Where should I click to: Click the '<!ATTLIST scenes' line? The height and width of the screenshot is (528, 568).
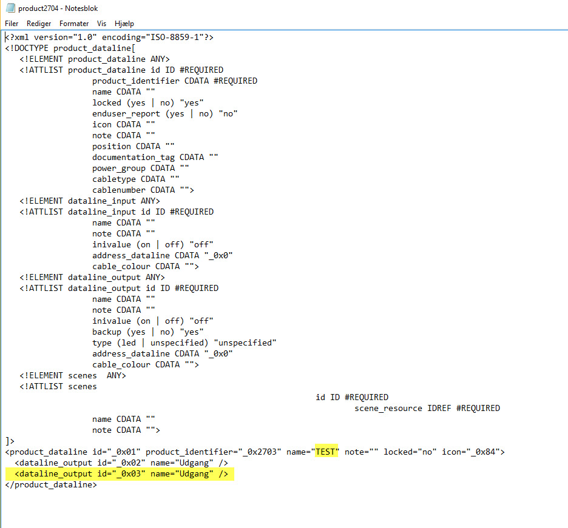point(58,387)
